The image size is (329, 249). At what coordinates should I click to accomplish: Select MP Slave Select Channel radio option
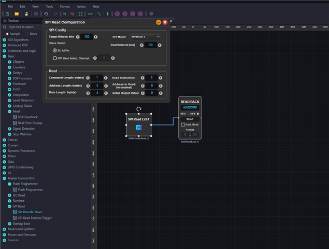pos(55,58)
